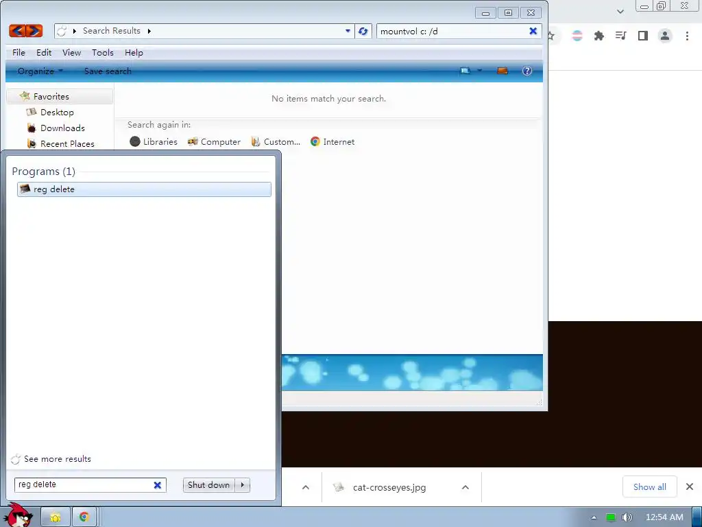The width and height of the screenshot is (702, 527).
Task: Search again in Custom location
Action: coord(276,141)
